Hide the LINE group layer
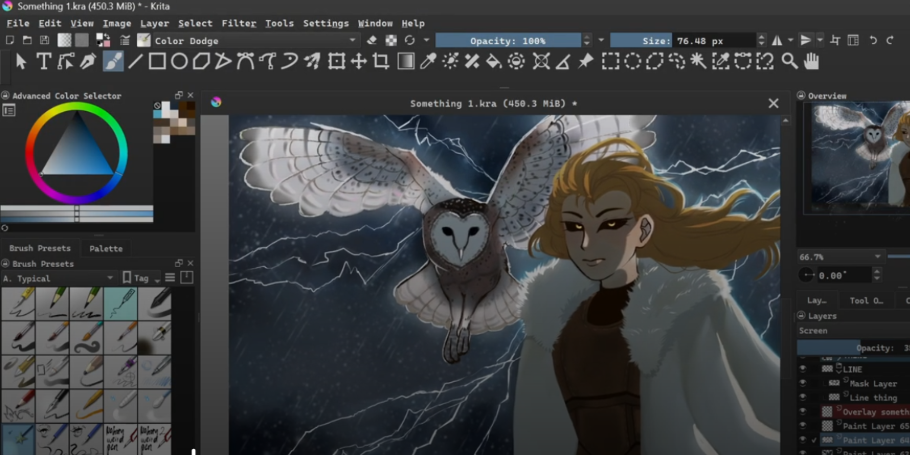Screen dimensions: 910x455 (803, 369)
